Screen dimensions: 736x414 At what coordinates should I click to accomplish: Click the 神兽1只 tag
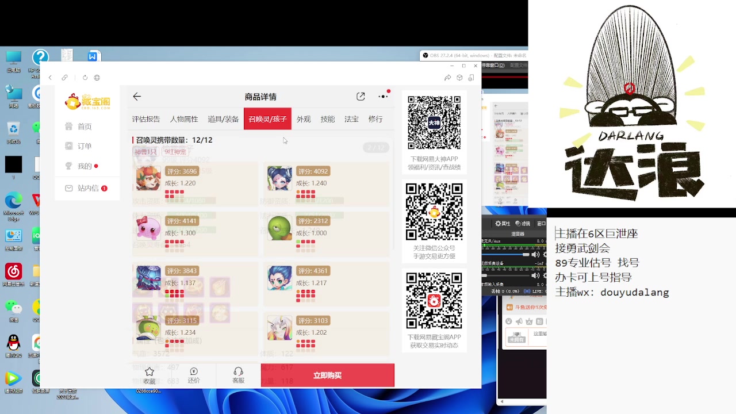[145, 152]
